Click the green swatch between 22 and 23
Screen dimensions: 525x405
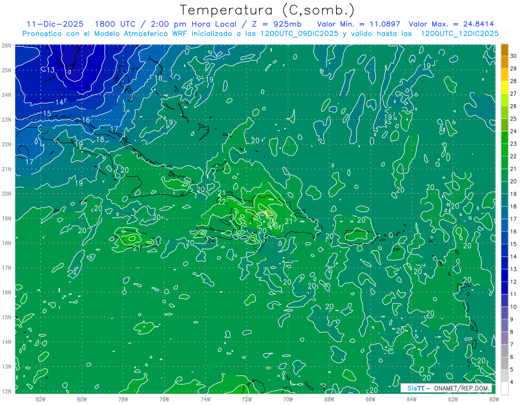point(504,150)
